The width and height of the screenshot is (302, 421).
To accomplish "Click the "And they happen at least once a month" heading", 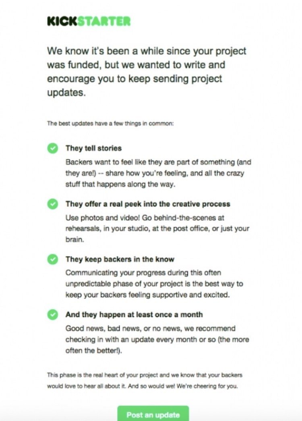I will click(134, 314).
